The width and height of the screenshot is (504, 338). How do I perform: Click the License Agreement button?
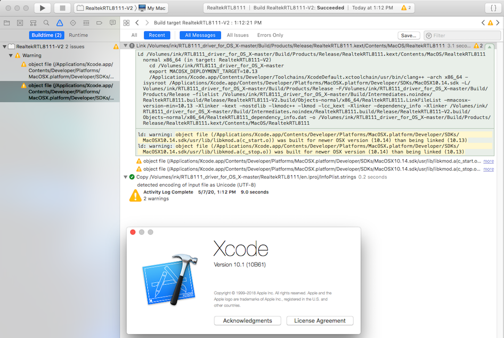pyautogui.click(x=320, y=320)
